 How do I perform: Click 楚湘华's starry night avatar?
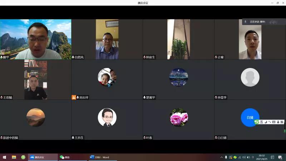[178, 77]
